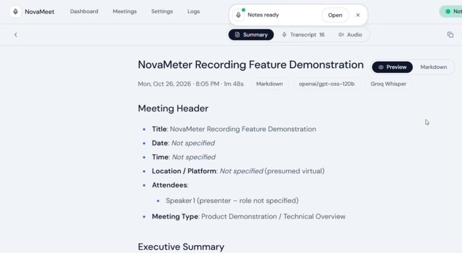Screen dimensions: 462x253
Task: Dismiss the Notes ready notification
Action: coord(358,15)
